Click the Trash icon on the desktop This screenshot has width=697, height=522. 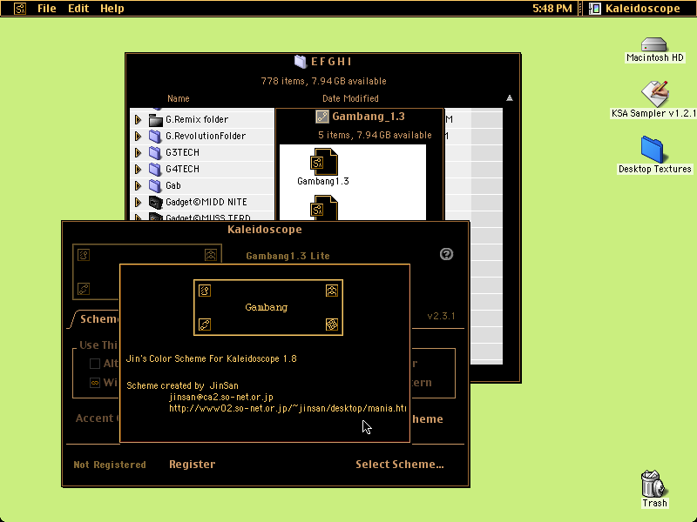653,484
